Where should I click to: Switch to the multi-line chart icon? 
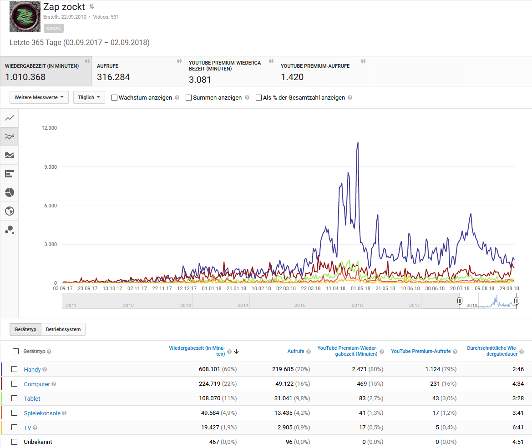[x=10, y=137]
